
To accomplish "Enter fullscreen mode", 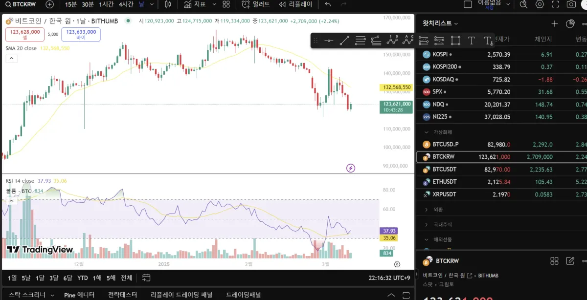I will (x=556, y=4).
